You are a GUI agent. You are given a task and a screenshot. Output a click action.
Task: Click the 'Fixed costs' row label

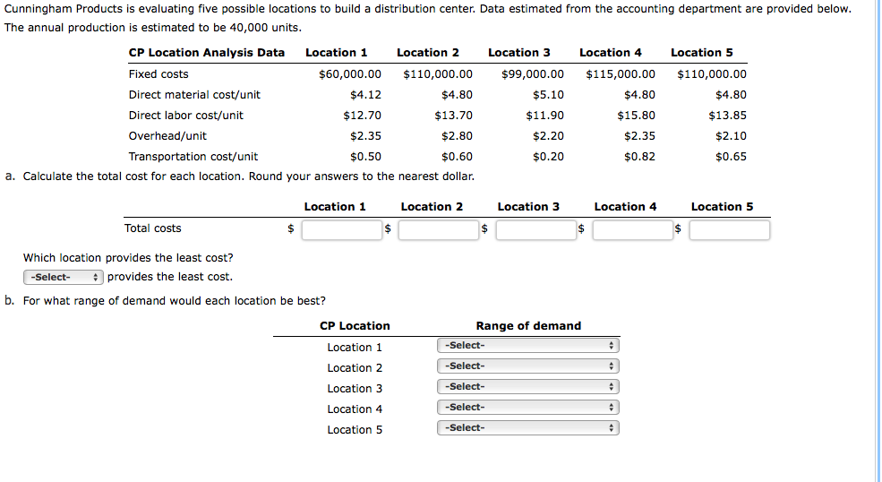tap(158, 74)
